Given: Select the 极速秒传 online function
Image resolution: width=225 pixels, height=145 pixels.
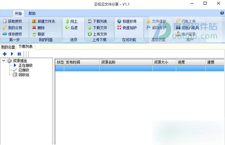Looking at the screenshot, I should tap(127, 21).
